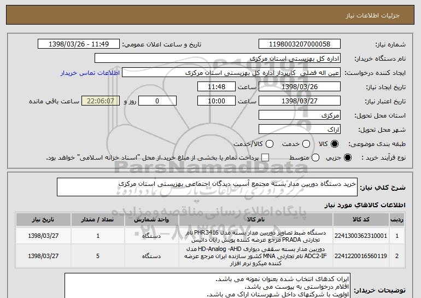
Task: Click the request creator field عین اله فضلی
Action: click(x=231, y=73)
